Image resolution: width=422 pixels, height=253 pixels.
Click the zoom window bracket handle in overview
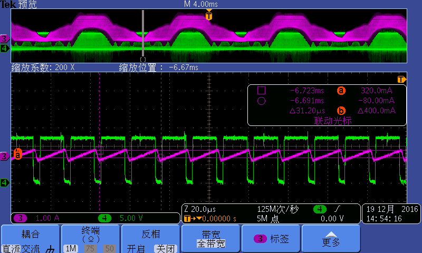(x=143, y=60)
